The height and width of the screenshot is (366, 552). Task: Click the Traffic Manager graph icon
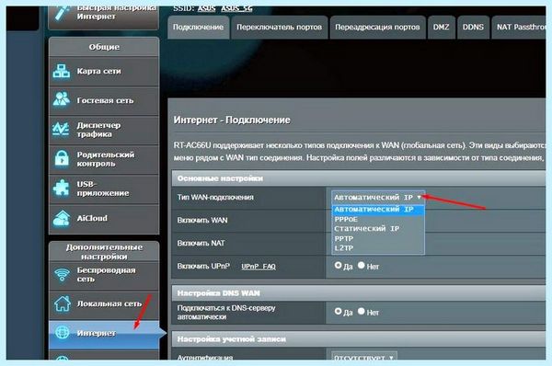61,129
